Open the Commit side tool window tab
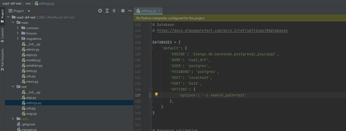Image resolution: width=346 pixels, height=131 pixels. click(x=2, y=35)
